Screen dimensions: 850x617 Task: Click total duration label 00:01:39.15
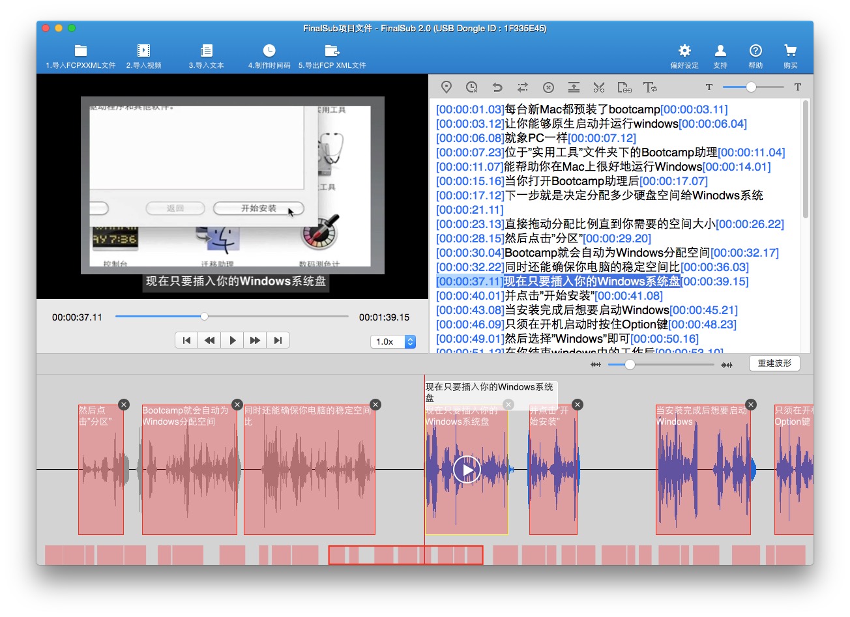pyautogui.click(x=385, y=317)
